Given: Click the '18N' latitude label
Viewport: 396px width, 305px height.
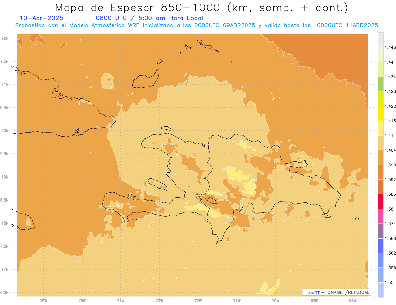Looking at the screenshot, I should click(x=5, y=223).
